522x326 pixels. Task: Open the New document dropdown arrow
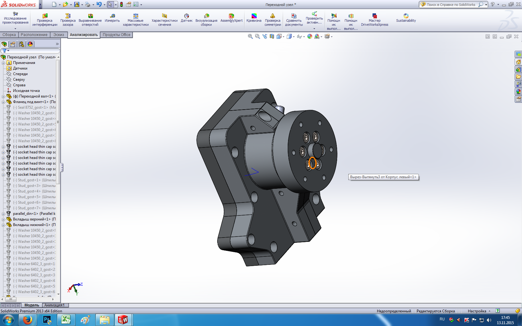60,5
